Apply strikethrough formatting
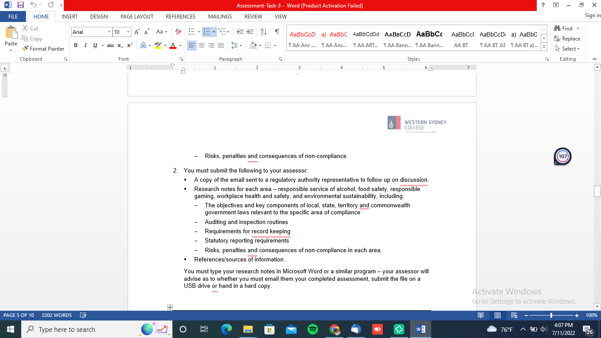Screen dimensions: 601x338 click(x=110, y=45)
